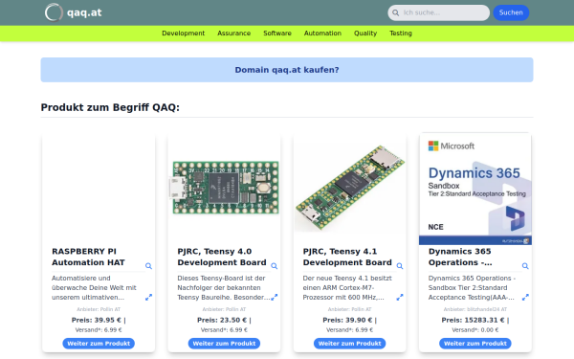Click 'Versand*: 0.00 €' shipping text
574x359 pixels.
[475, 329]
